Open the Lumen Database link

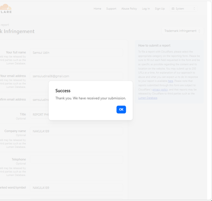(x=148, y=98)
